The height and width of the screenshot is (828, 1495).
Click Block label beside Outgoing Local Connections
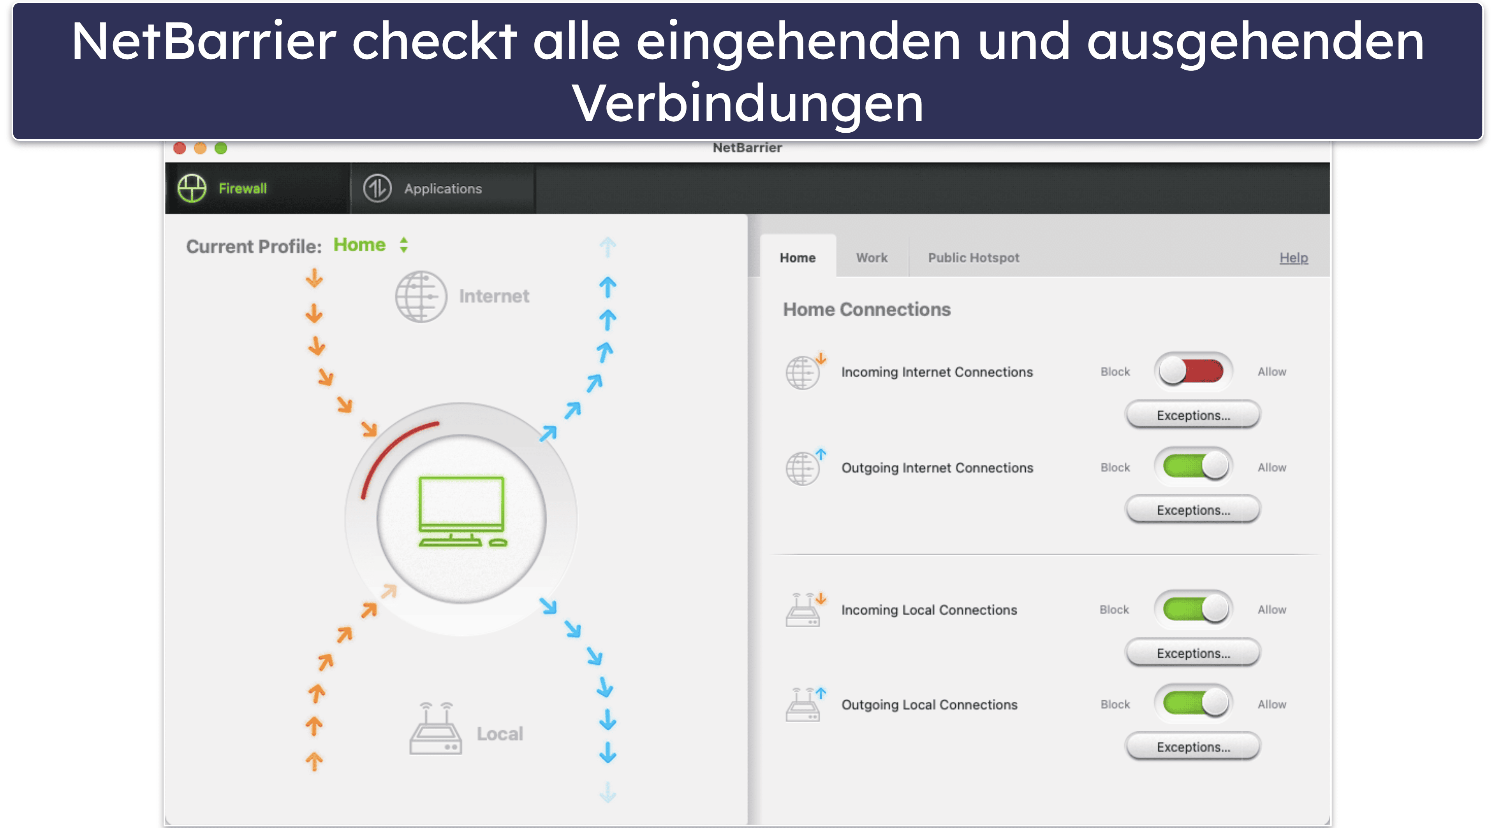click(1115, 704)
